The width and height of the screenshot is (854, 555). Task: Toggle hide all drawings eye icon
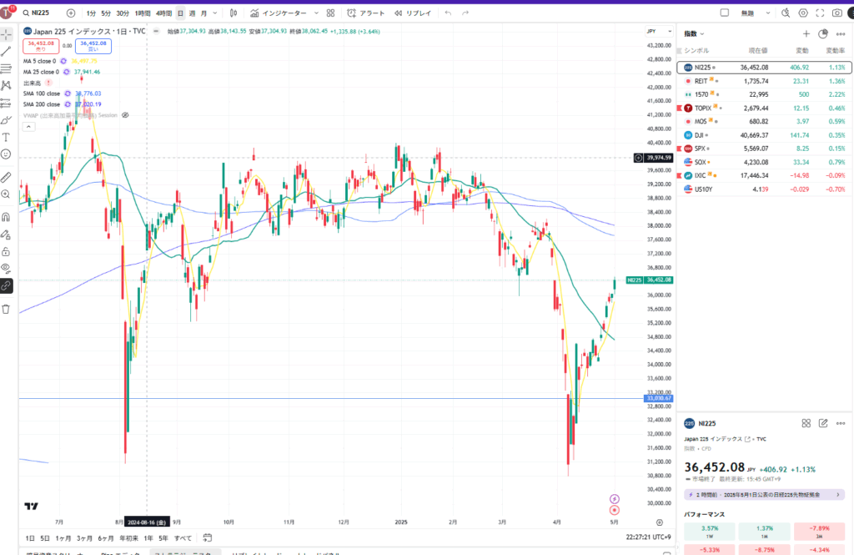pyautogui.click(x=6, y=268)
